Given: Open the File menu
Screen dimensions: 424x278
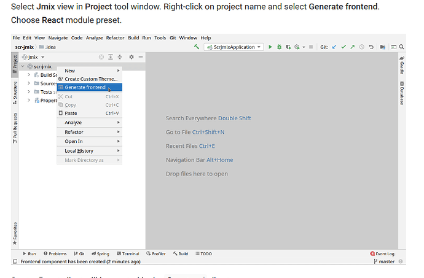Looking at the screenshot, I should 16,38.
